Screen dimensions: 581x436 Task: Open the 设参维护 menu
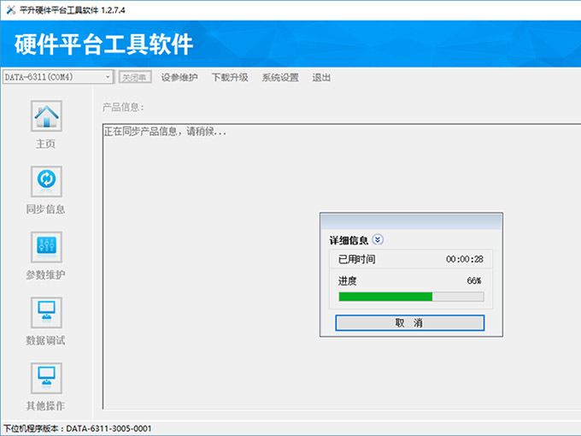point(179,77)
